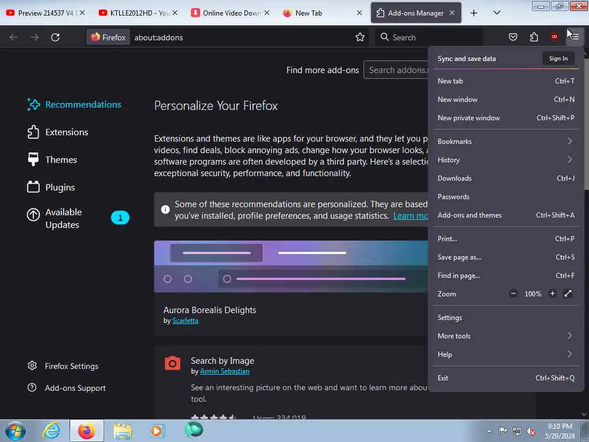Expand the Help submenu
The image size is (589, 442).
pos(506,355)
